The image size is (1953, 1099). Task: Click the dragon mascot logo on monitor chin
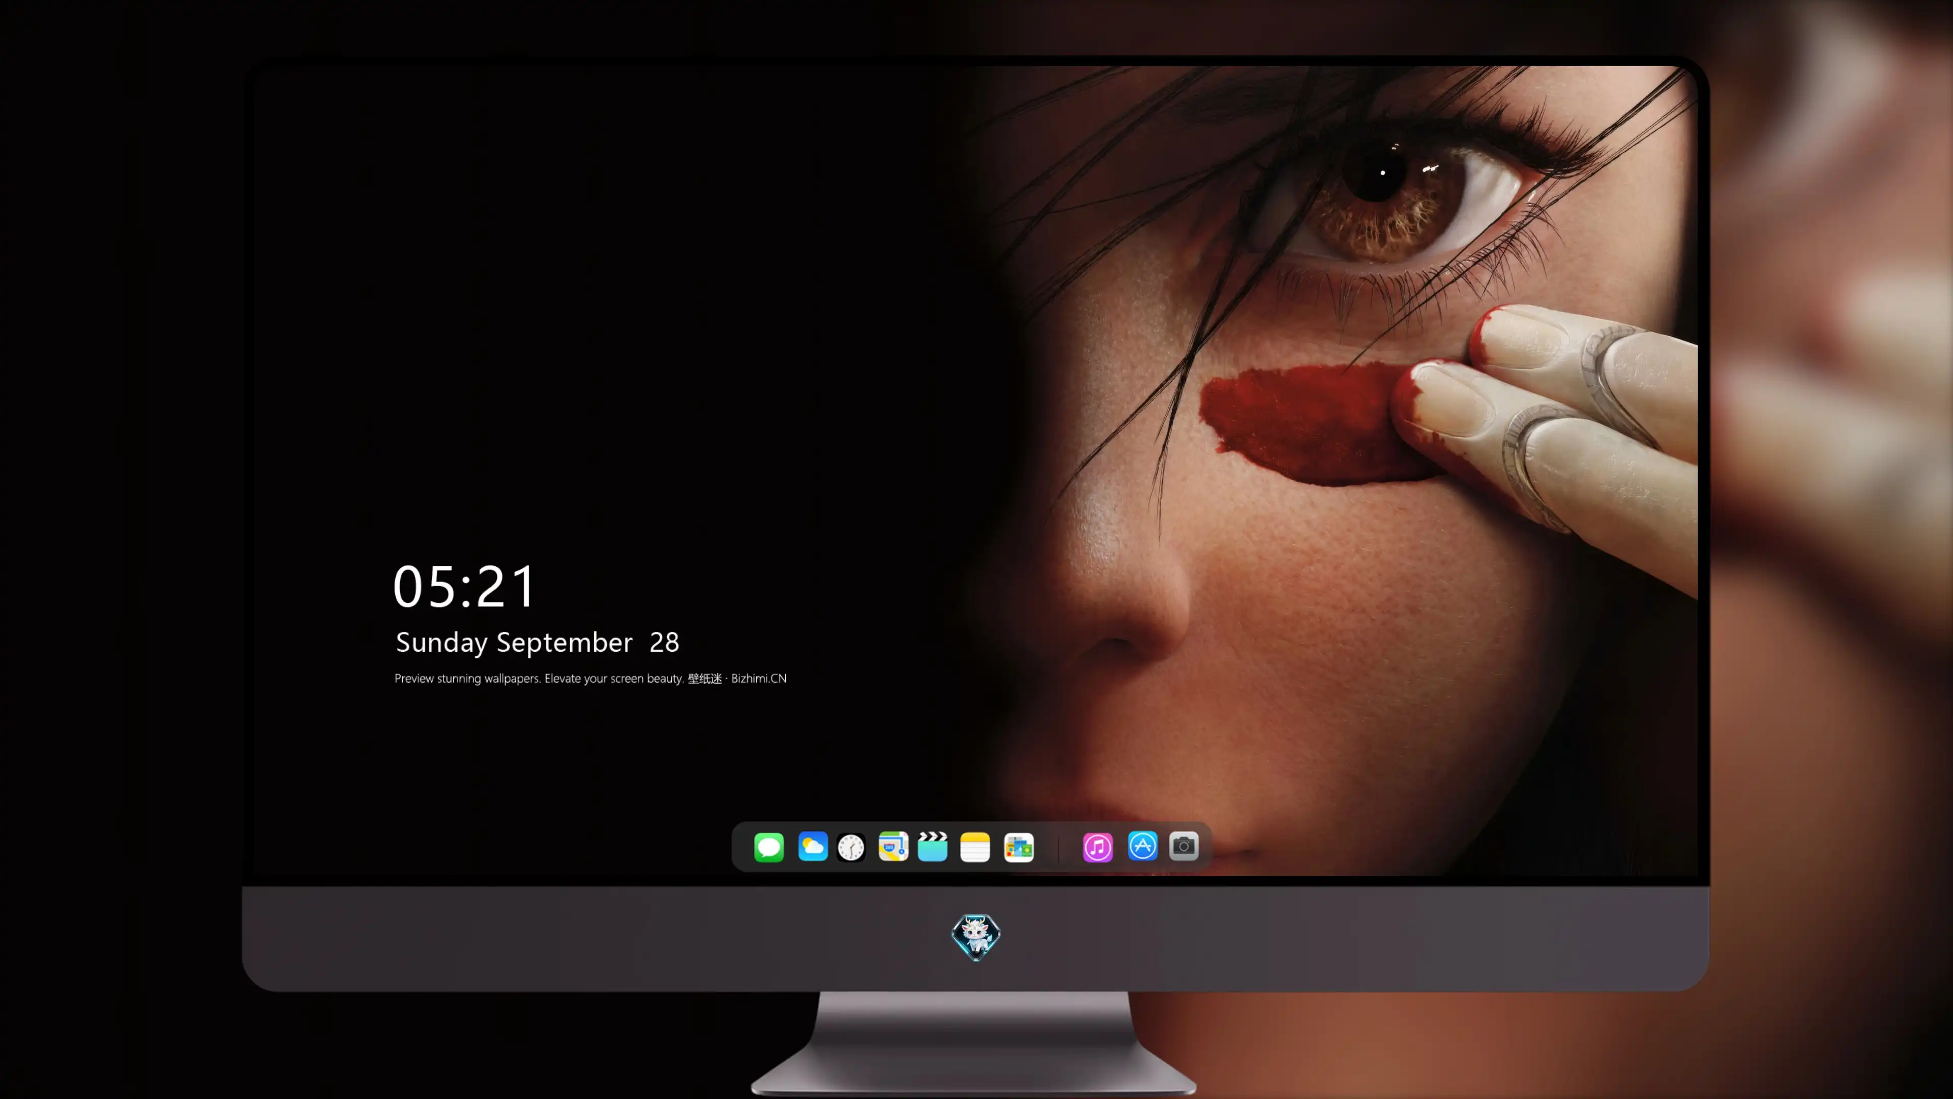point(976,937)
